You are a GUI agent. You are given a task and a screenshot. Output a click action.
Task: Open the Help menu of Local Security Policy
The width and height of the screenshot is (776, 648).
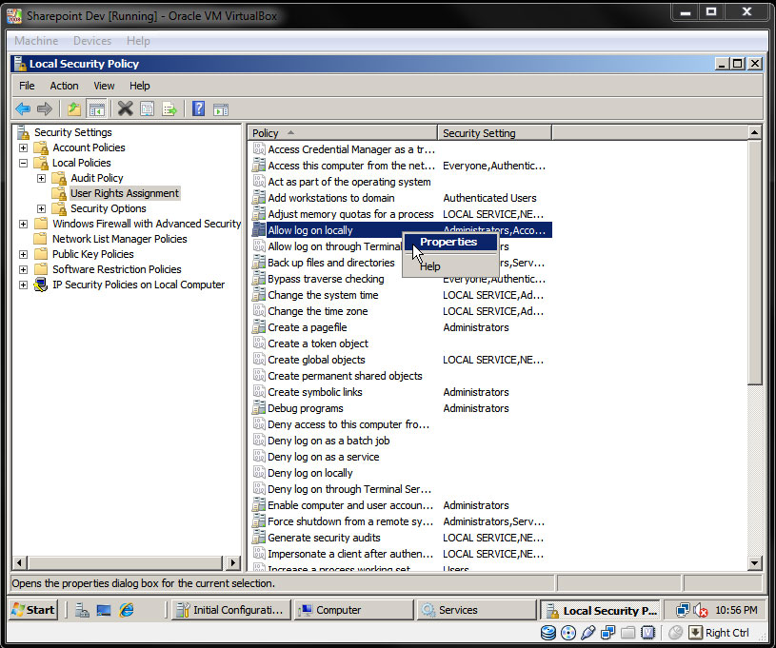pos(140,86)
